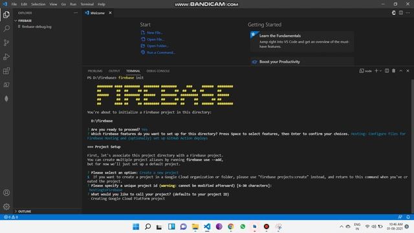Close the terminal panel

(x=408, y=71)
